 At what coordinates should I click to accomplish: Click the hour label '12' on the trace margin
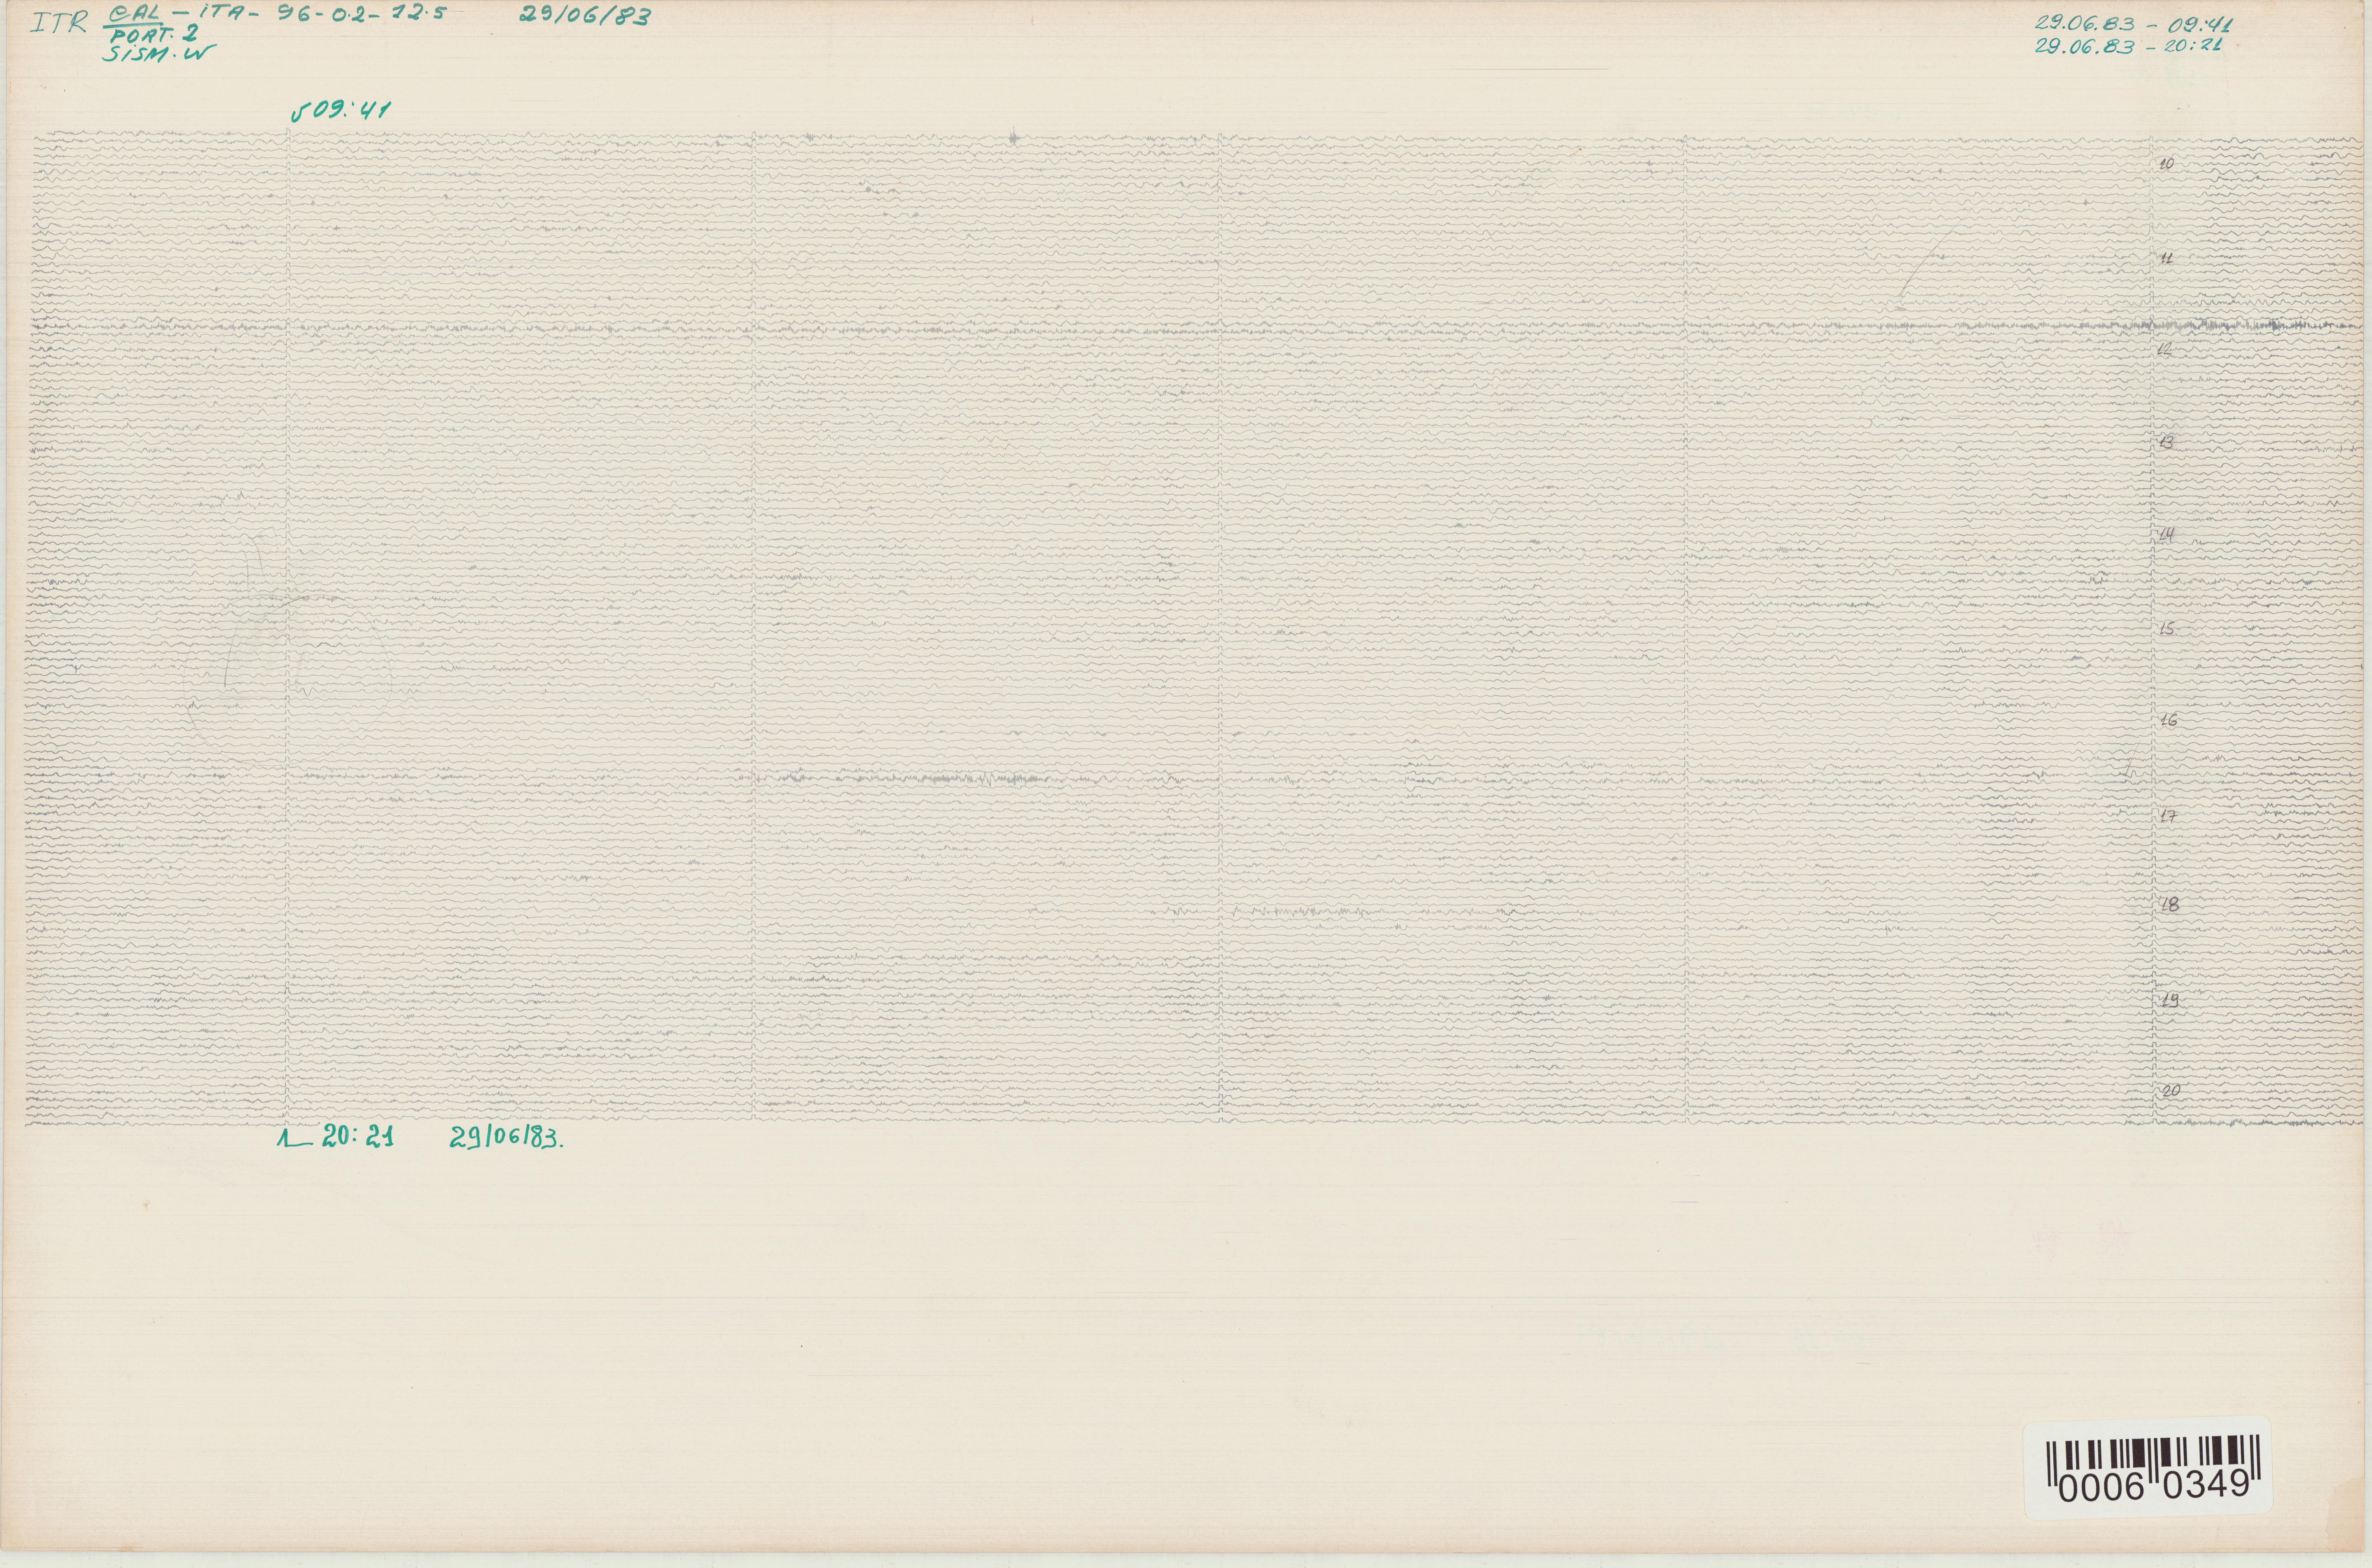[x=2164, y=349]
